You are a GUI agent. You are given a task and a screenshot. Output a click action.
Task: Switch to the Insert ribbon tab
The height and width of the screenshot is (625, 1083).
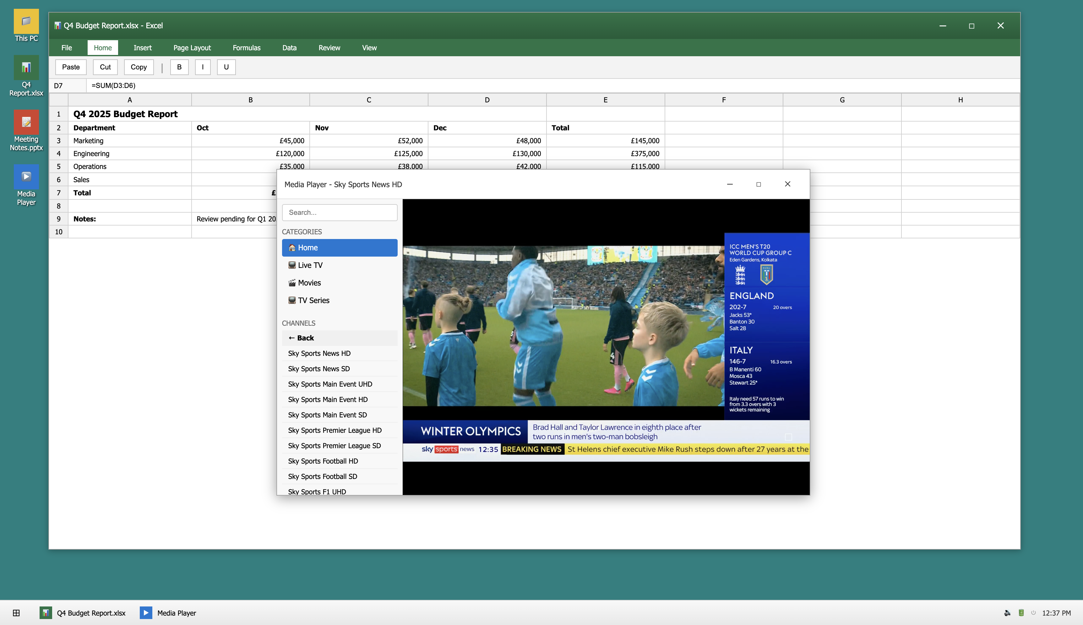pyautogui.click(x=143, y=48)
